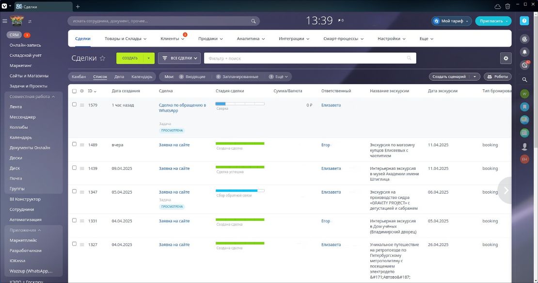Click the stage progress bar of deal 1439
The image size is (538, 283).
point(240,167)
